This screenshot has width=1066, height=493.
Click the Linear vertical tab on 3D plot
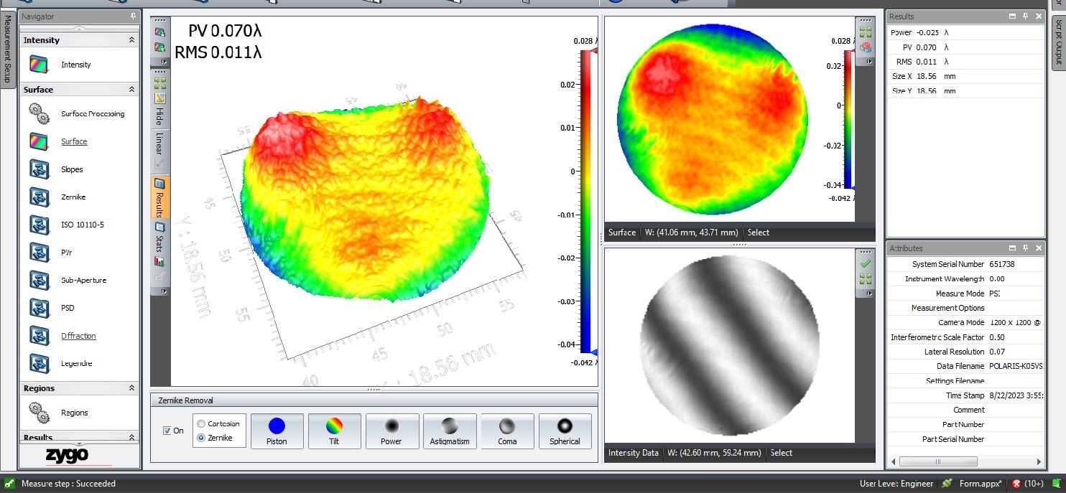click(x=160, y=144)
